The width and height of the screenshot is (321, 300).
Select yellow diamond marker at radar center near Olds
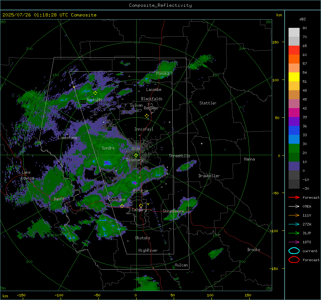(136, 155)
